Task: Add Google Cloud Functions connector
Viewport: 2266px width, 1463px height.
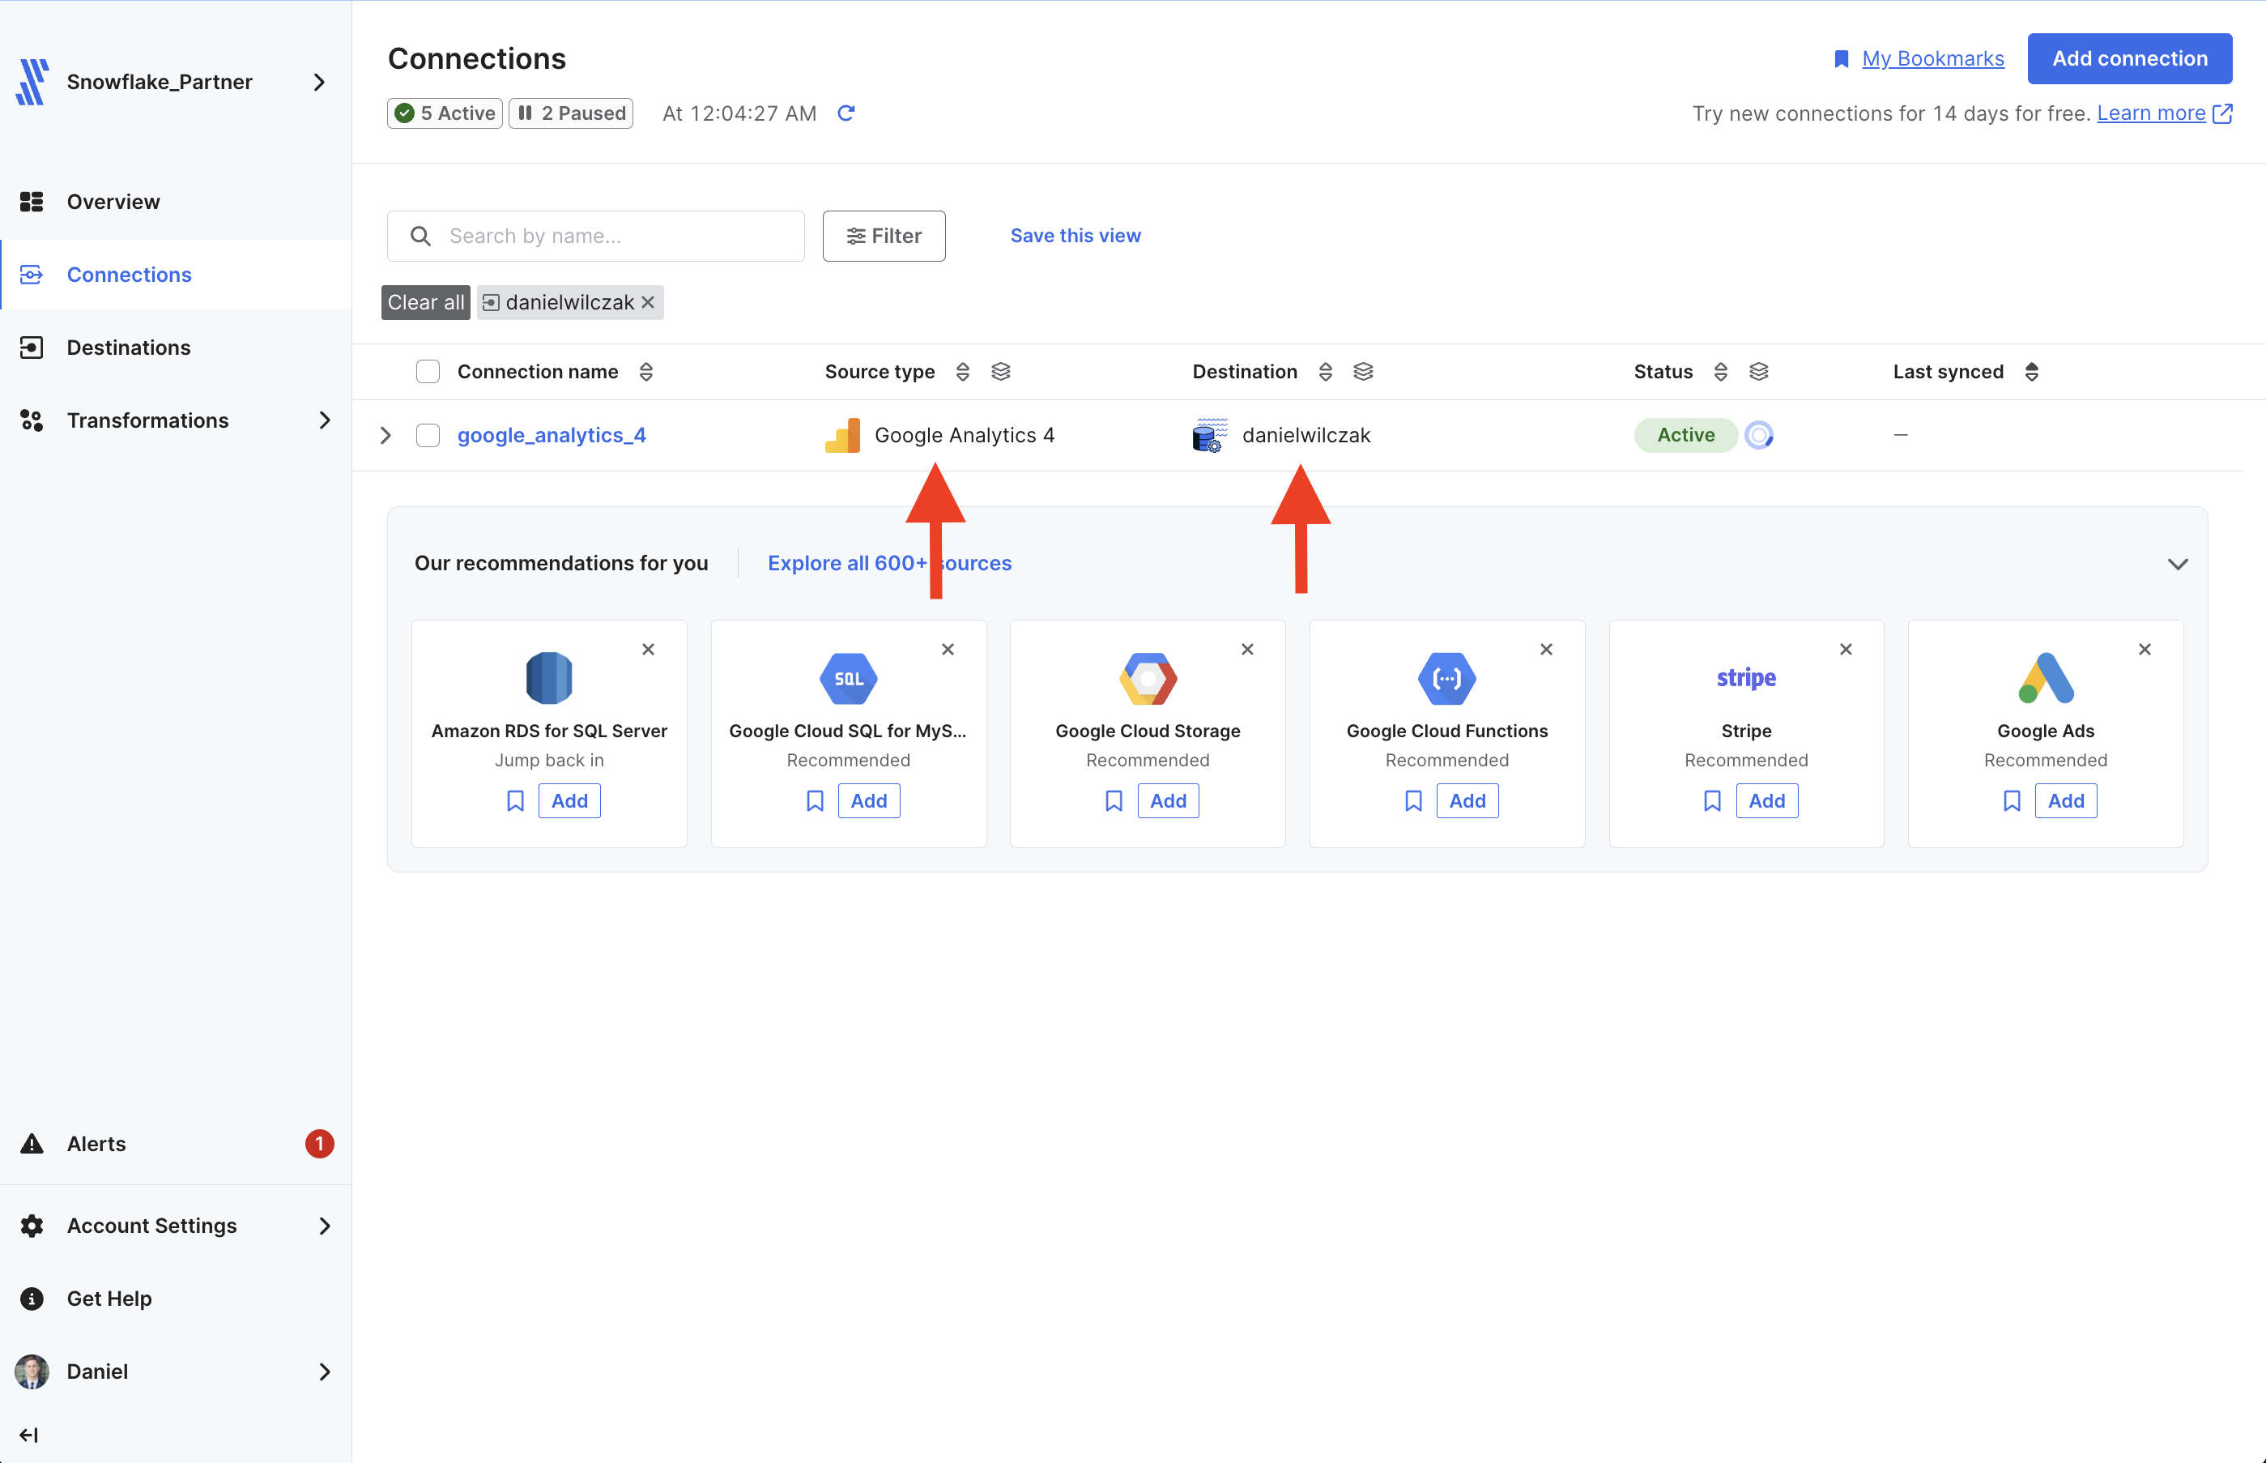Action: [x=1467, y=801]
